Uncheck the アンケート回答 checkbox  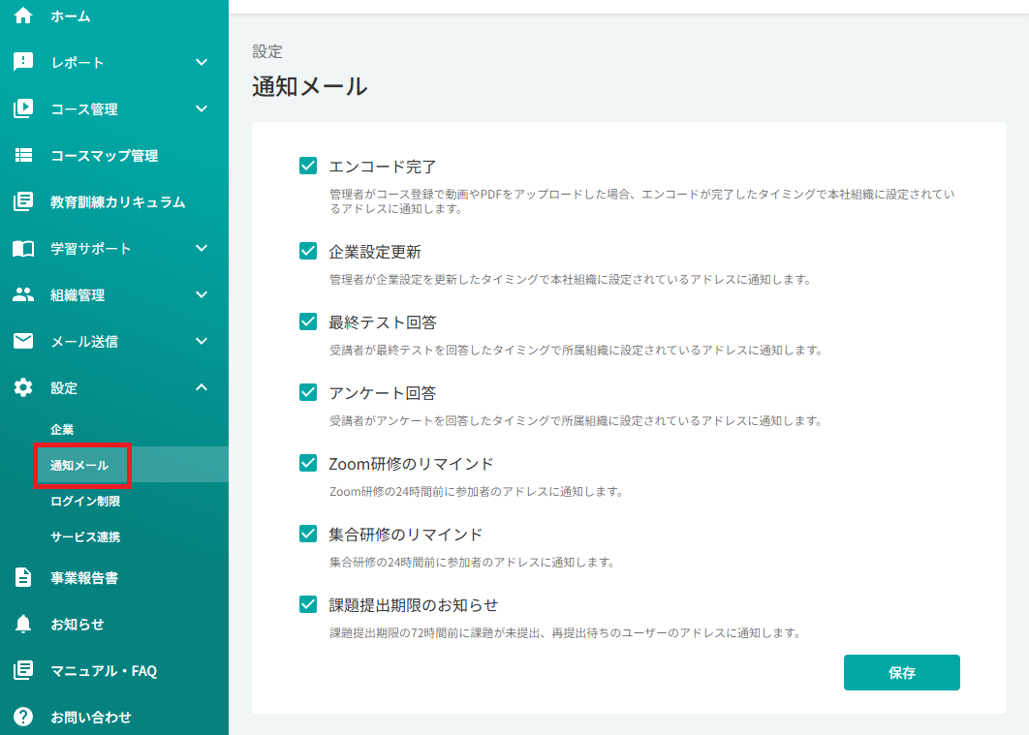(x=308, y=392)
